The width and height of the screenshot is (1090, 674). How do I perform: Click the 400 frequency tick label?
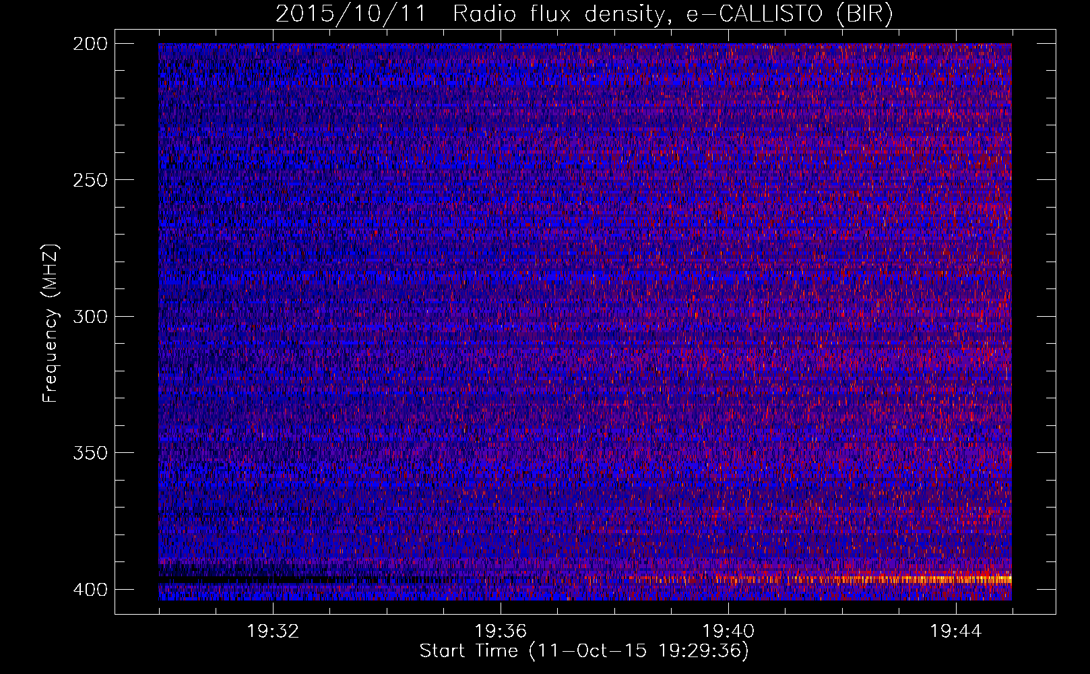[90, 590]
